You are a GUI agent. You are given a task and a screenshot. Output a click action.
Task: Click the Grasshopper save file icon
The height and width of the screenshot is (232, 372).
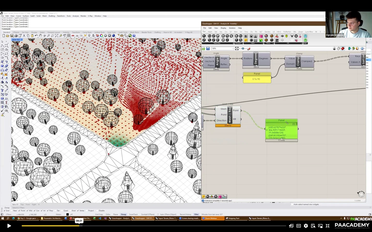click(208, 49)
